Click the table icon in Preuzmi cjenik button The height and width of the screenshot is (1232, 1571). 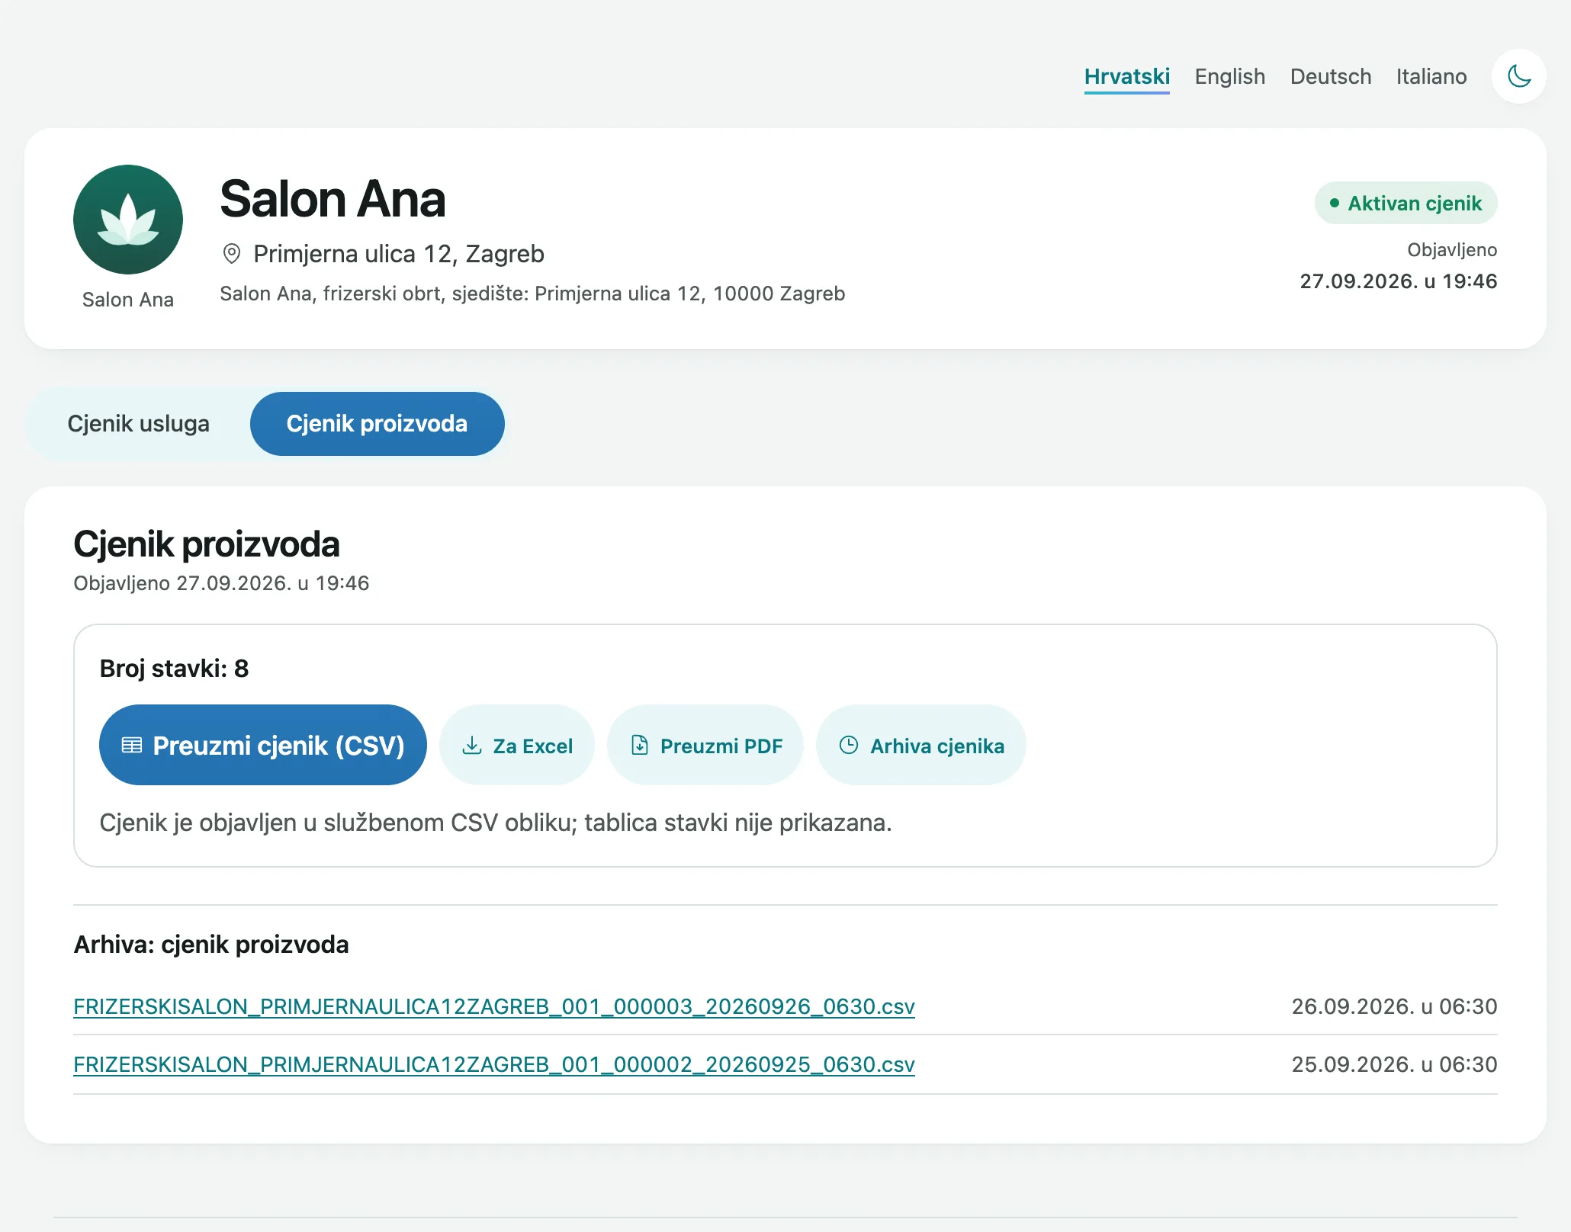click(132, 746)
